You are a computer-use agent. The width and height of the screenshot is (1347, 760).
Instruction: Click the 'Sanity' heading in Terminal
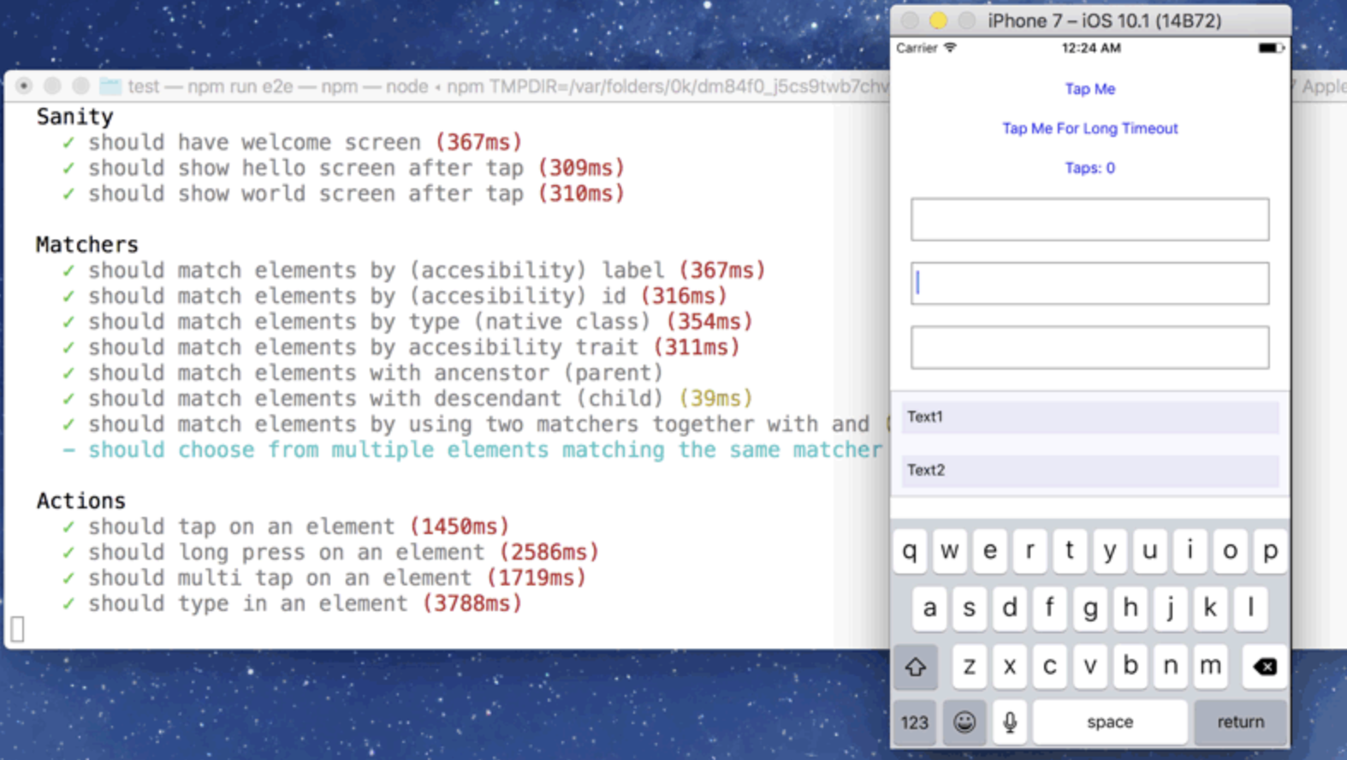click(x=74, y=116)
